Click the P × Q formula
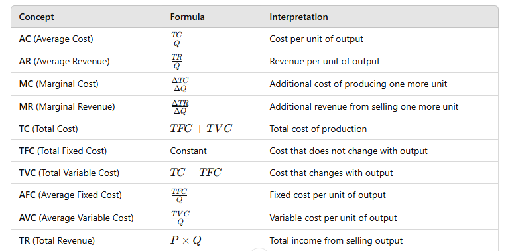Viewport: 510px width, 251px height. pos(186,240)
